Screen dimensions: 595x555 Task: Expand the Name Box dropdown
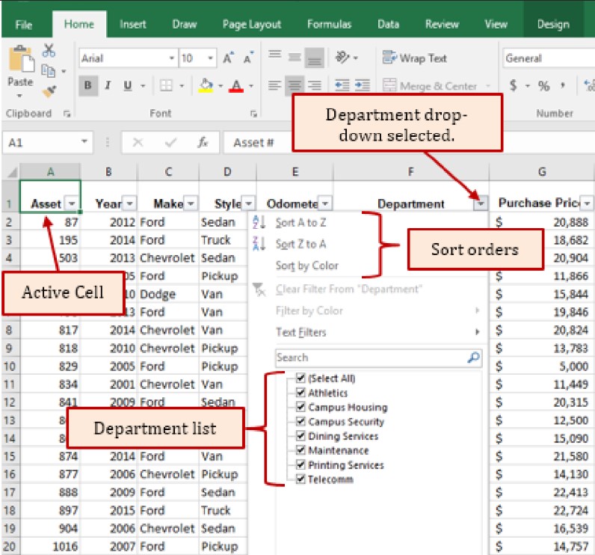[x=84, y=142]
